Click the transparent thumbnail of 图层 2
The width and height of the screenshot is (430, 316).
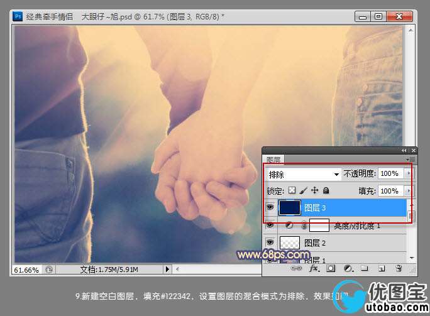point(290,242)
